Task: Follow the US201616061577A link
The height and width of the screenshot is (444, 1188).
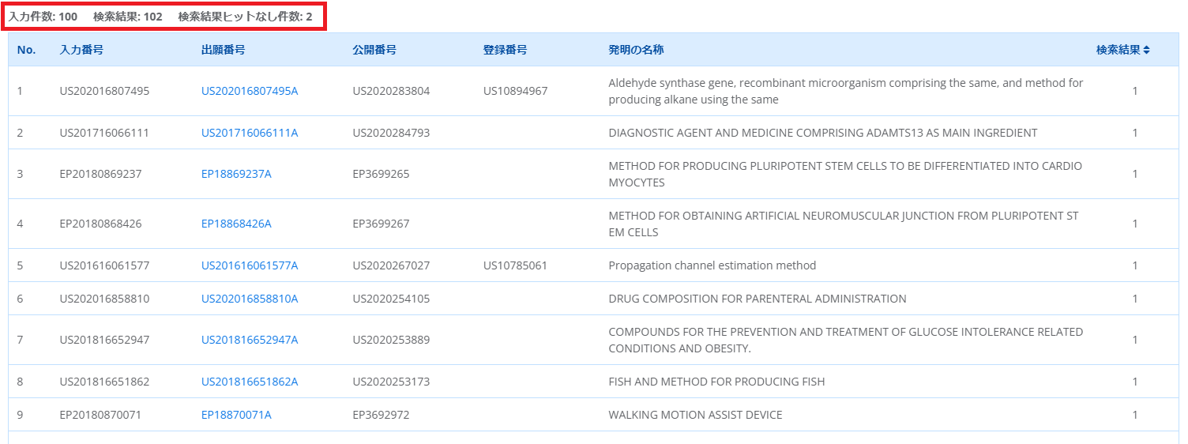Action: point(250,265)
